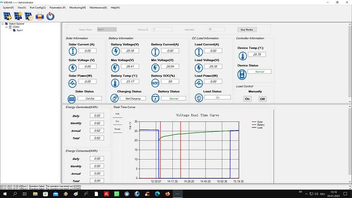This screenshot has height=198, width=352.
Task: Click the printer toolbar icon
Action: pos(40,16)
